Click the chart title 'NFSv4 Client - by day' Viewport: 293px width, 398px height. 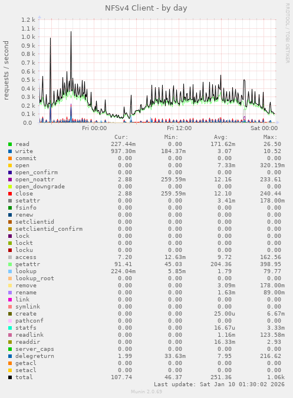click(x=146, y=8)
